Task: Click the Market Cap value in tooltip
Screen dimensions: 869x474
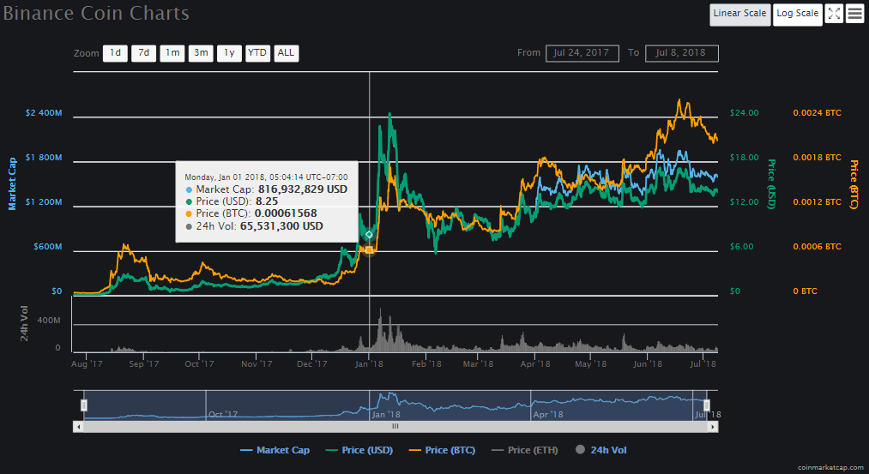Action: click(303, 189)
